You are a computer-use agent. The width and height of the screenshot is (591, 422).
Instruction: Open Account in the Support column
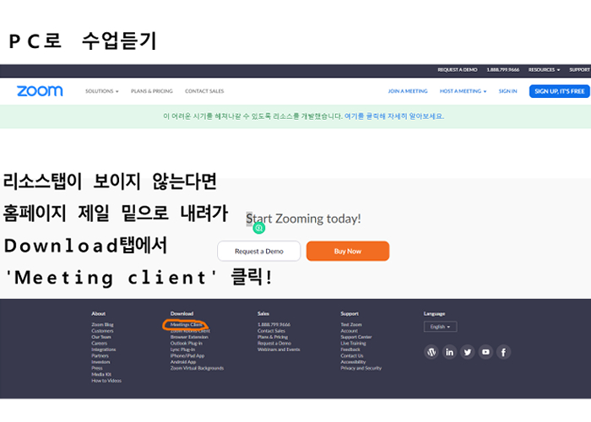[349, 331]
